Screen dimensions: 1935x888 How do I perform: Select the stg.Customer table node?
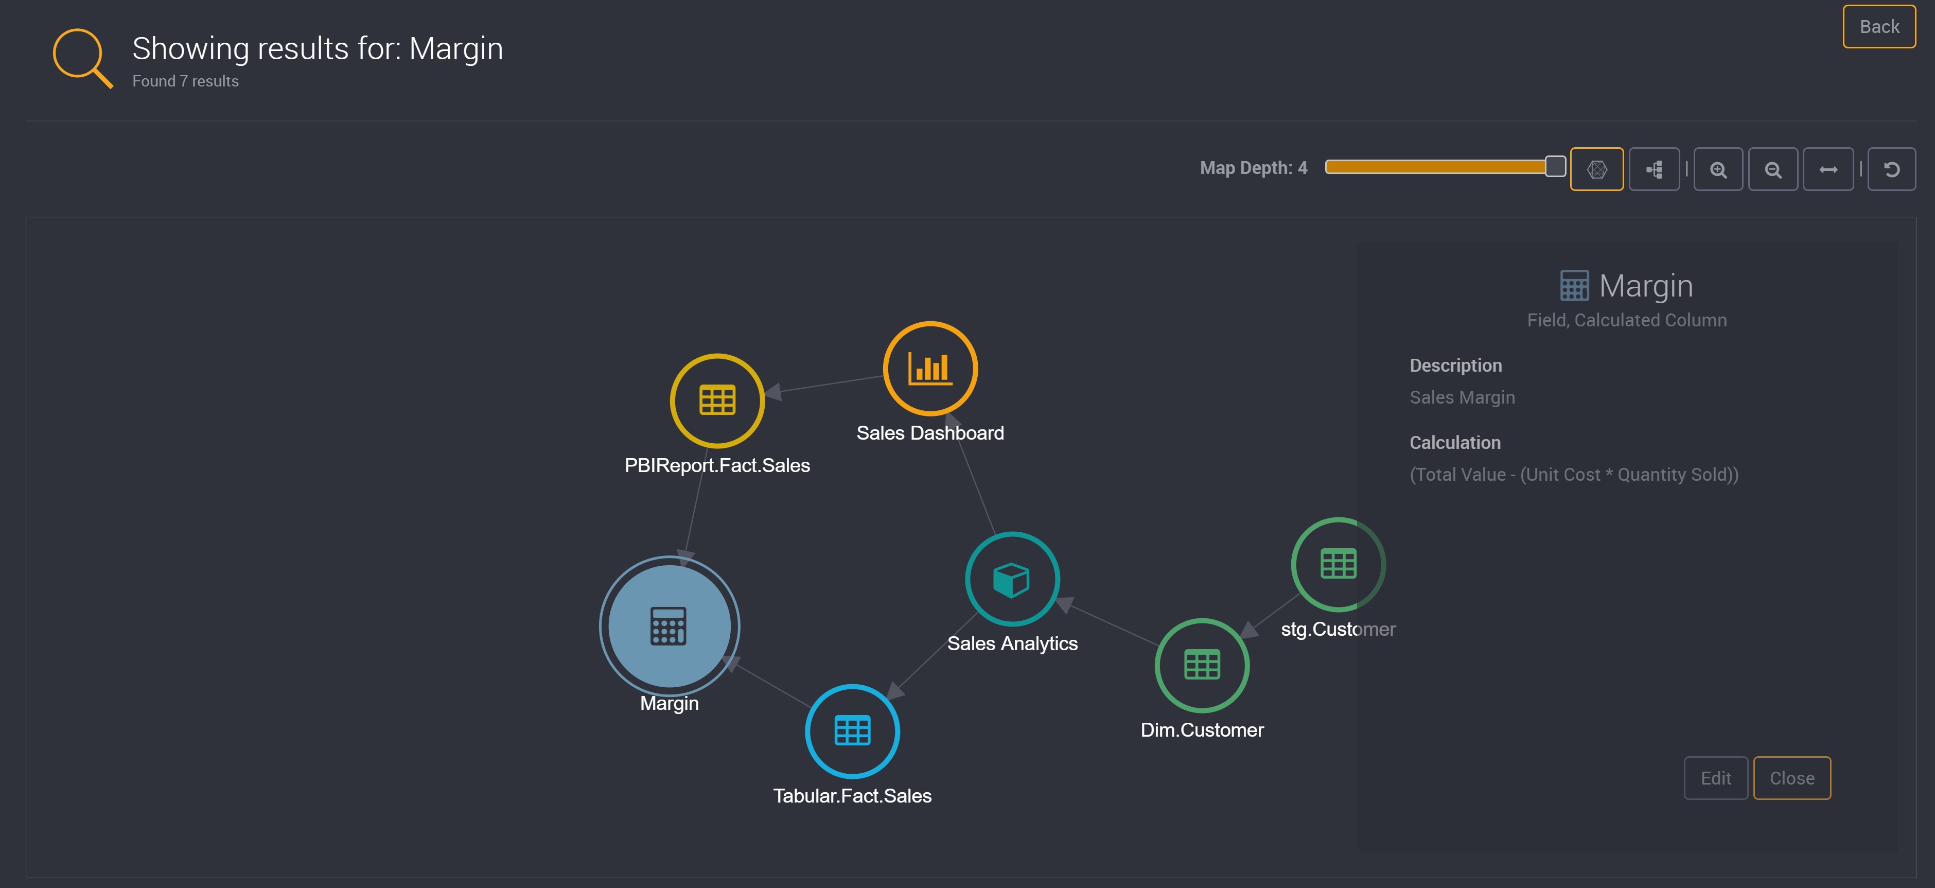pos(1338,564)
